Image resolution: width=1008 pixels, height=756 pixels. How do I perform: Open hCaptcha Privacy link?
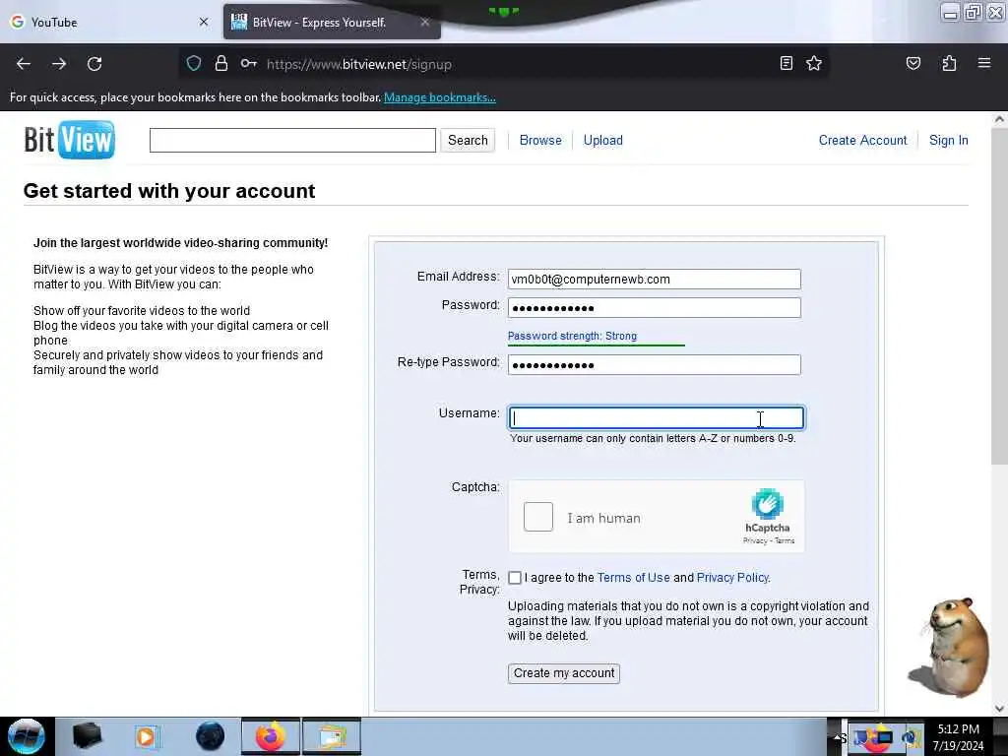(x=755, y=540)
